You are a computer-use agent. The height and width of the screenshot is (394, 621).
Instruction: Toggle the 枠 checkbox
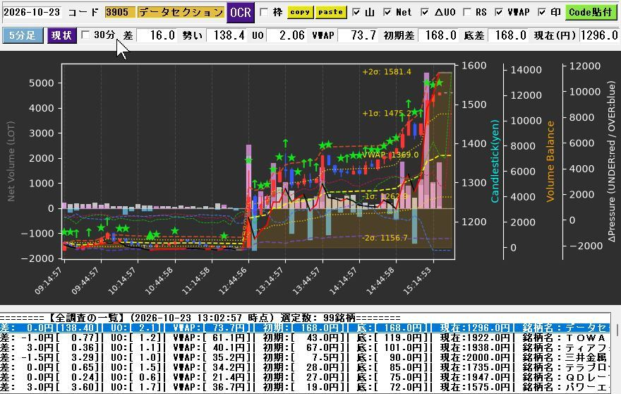point(264,12)
